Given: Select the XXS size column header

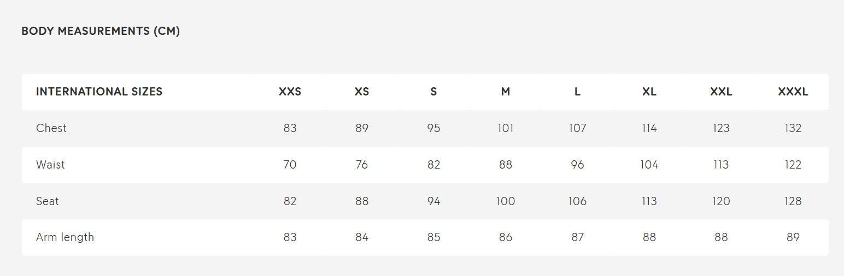Looking at the screenshot, I should (290, 92).
